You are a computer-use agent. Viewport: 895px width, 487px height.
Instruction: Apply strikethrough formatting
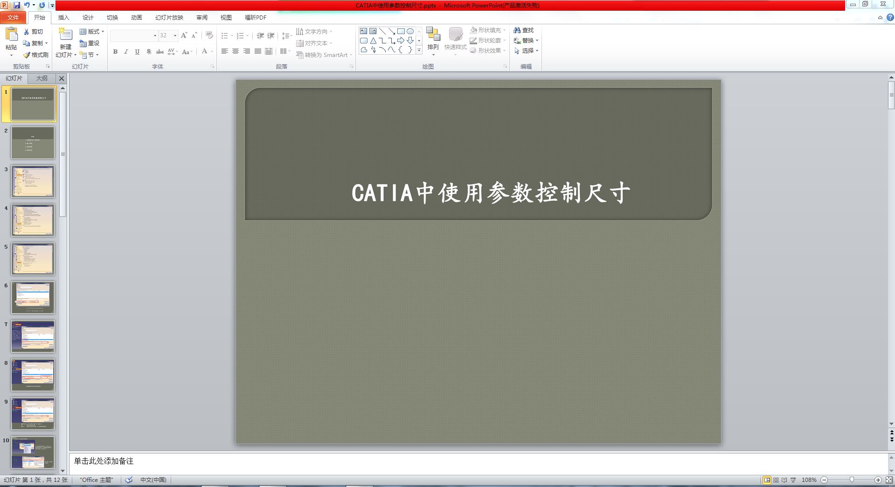point(160,52)
